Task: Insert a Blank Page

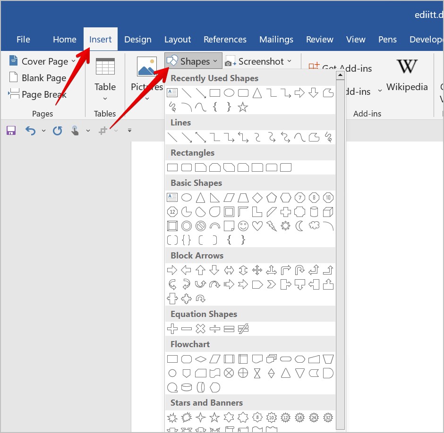Action: (38, 78)
